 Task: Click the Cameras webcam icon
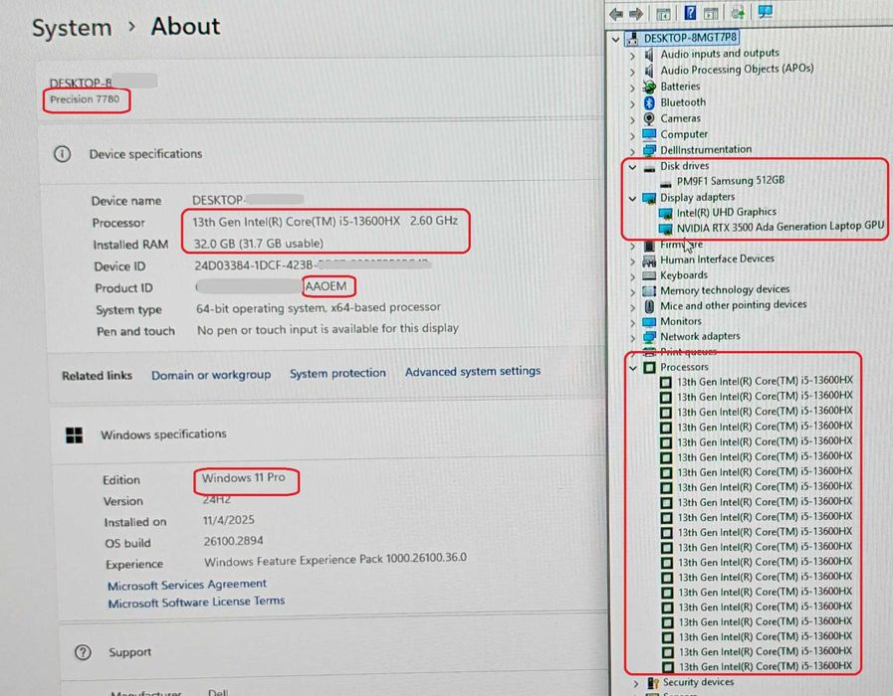click(x=649, y=119)
